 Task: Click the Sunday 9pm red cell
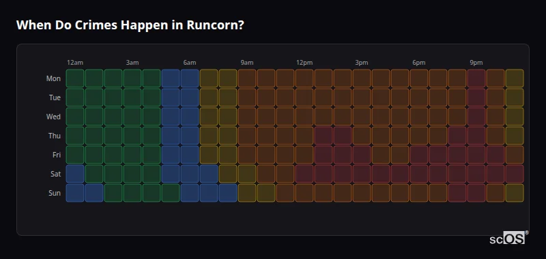476,193
